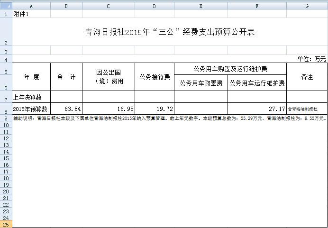This screenshot has width=328, height=228.
Task: Select row 3 header
Action: click(6, 50)
